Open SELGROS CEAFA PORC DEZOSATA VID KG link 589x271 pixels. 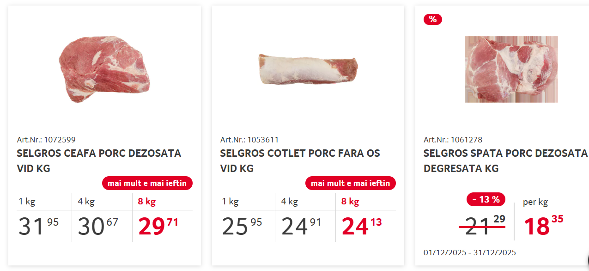click(99, 160)
